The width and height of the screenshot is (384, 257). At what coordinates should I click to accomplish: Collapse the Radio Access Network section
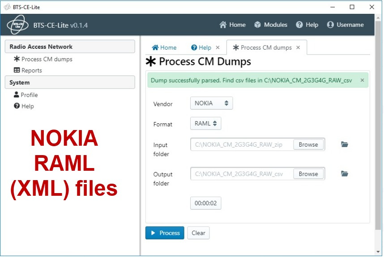70,46
